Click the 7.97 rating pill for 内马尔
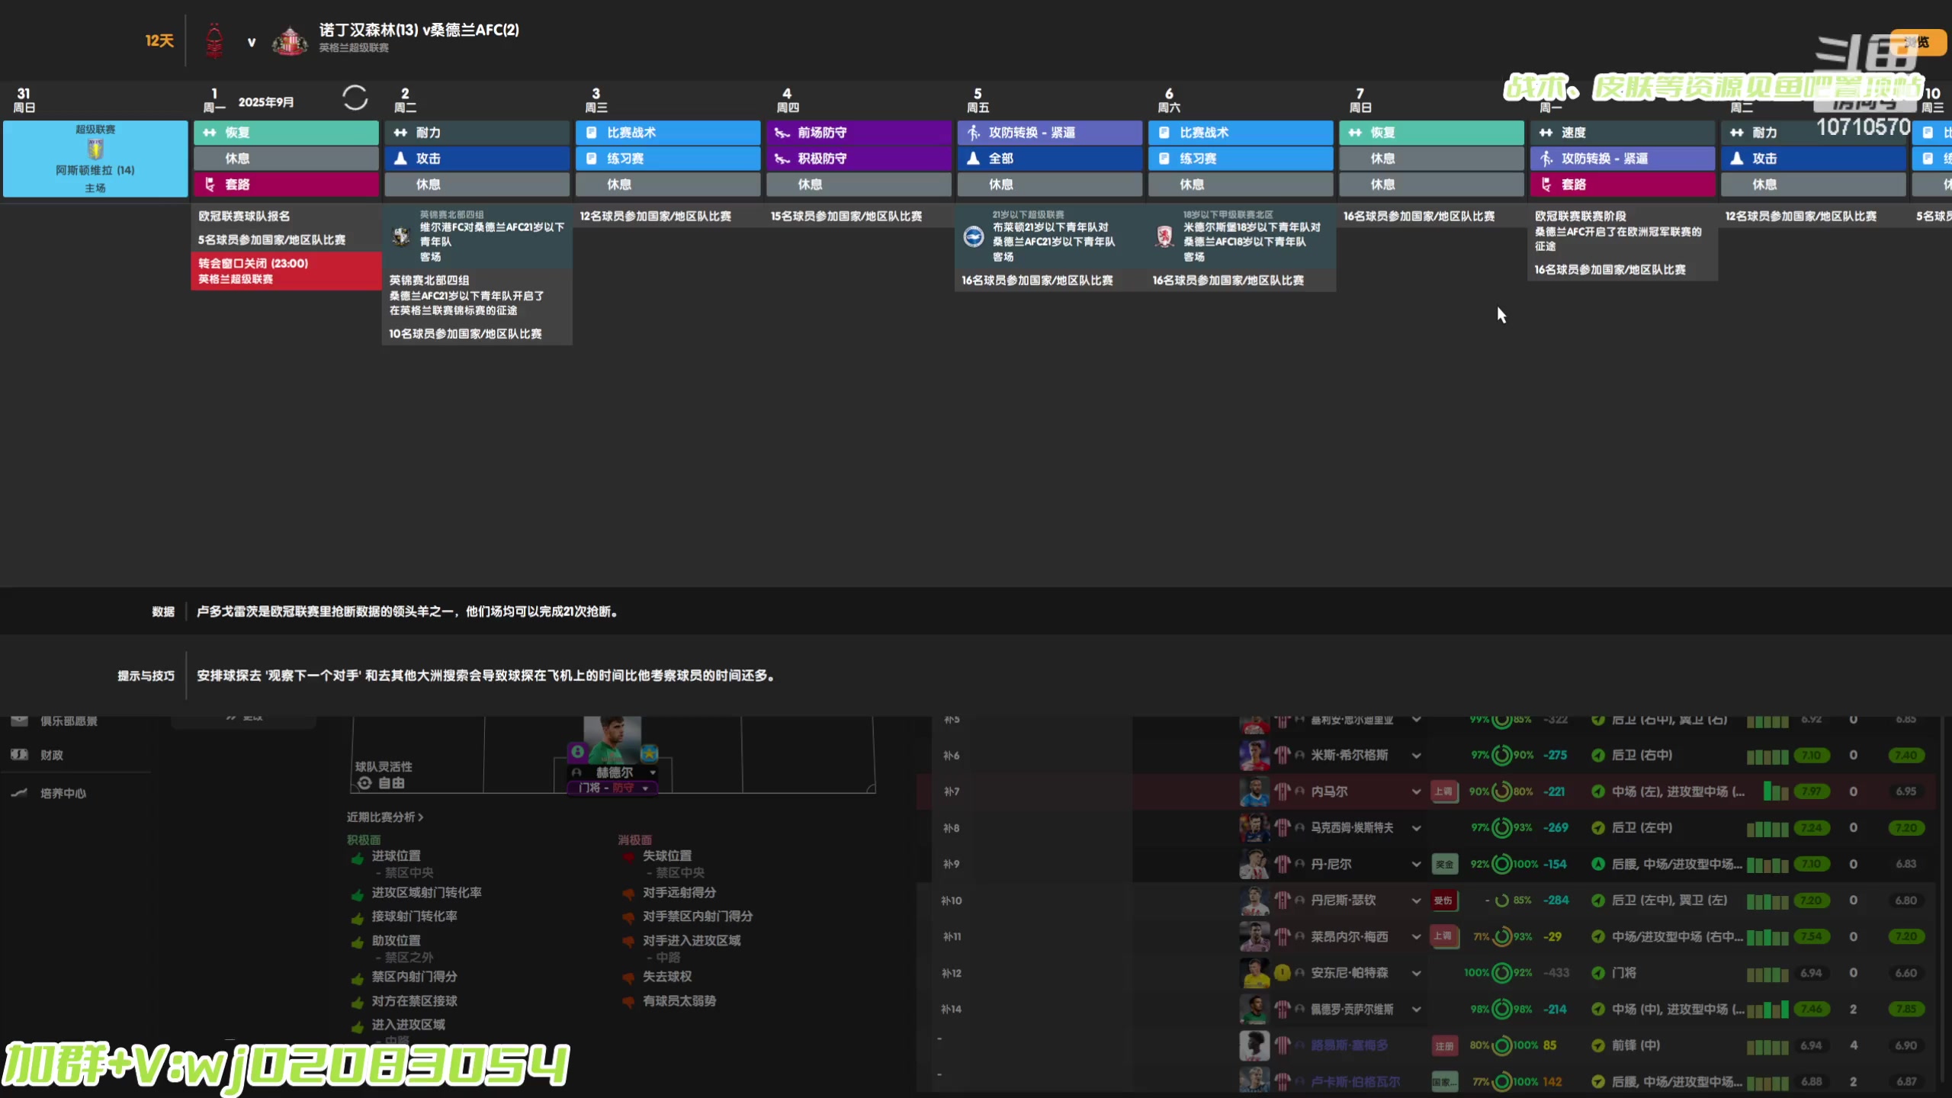 [x=1811, y=791]
